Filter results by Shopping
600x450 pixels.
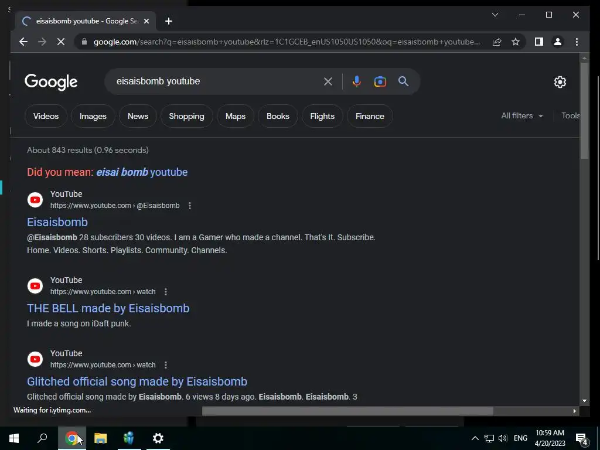point(187,116)
